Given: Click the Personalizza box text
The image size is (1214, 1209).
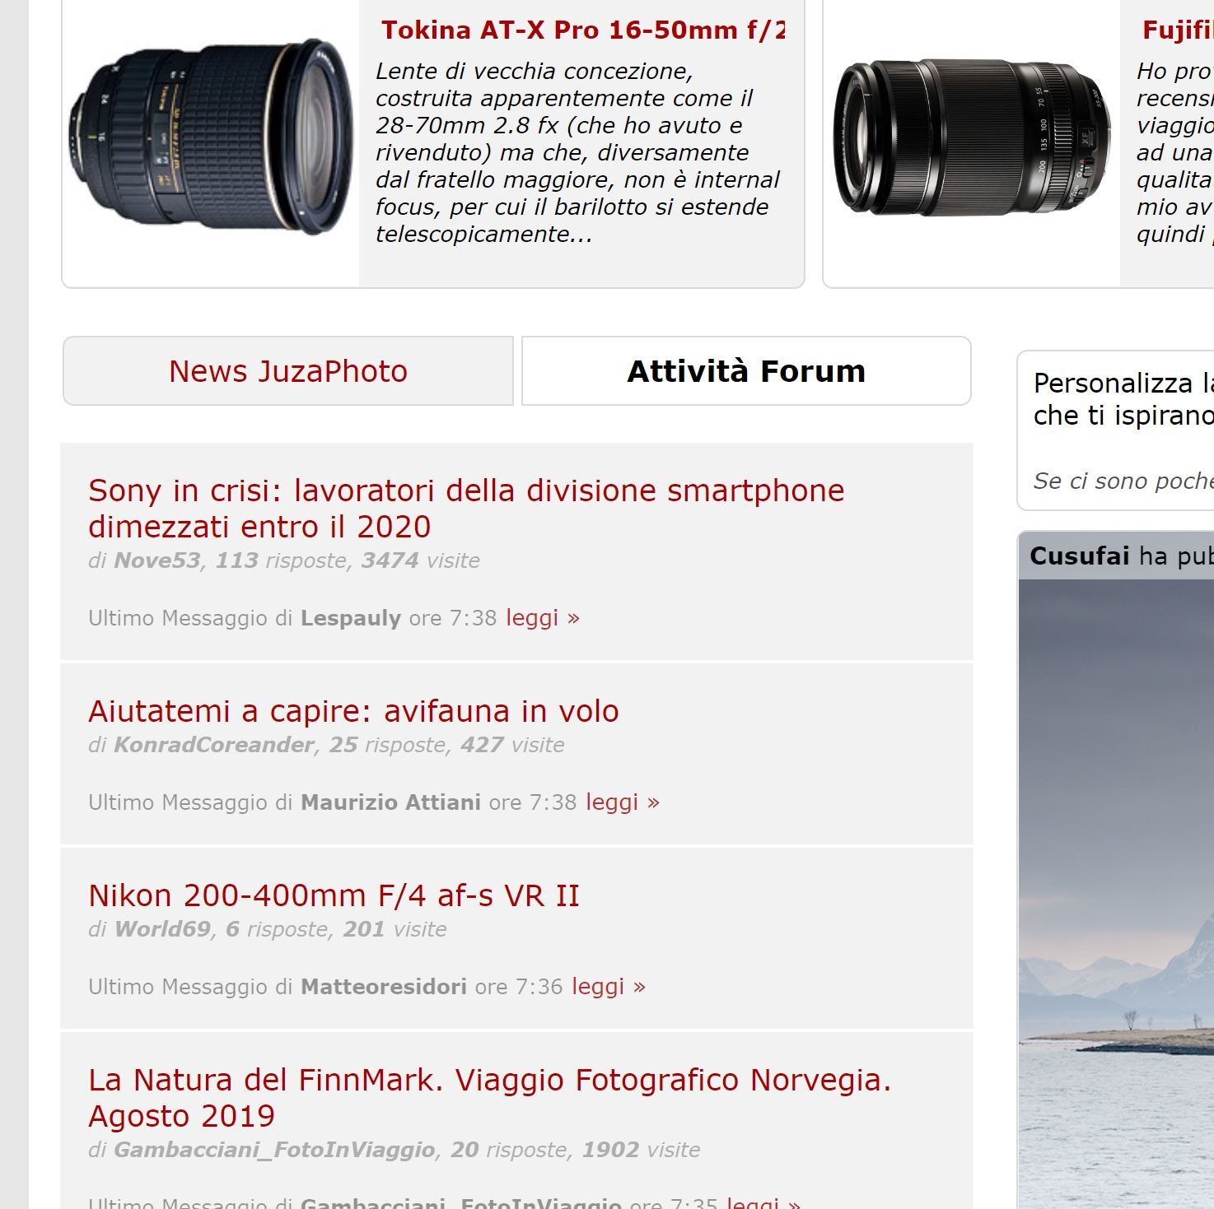Looking at the screenshot, I should click(x=1123, y=399).
